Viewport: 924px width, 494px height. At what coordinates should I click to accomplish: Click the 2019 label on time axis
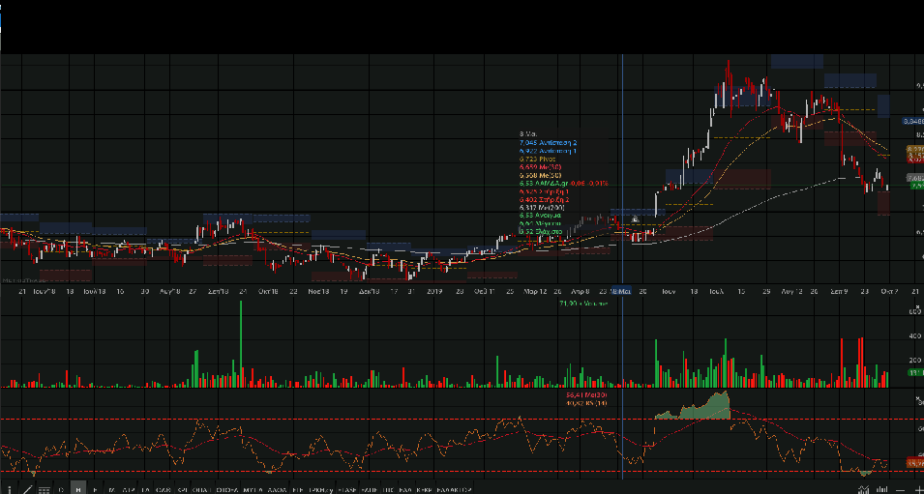tap(434, 291)
